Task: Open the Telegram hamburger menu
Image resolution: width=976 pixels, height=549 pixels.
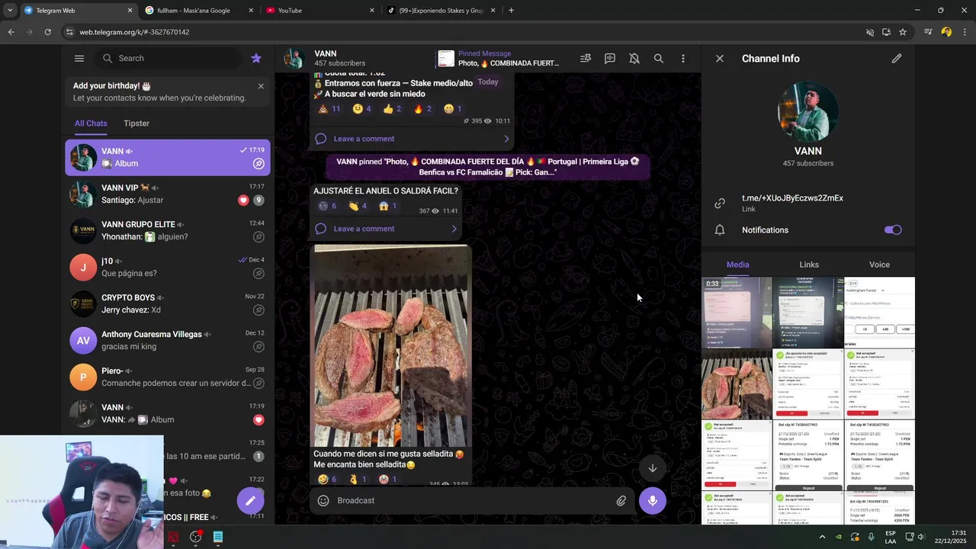Action: (x=79, y=58)
